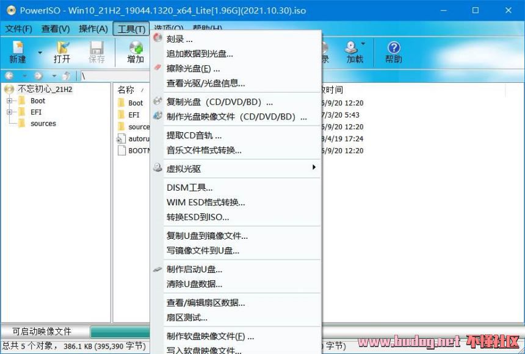525x354 pixels.
Task: Open the dropdown arrow on 加载 button
Action: tap(363, 43)
